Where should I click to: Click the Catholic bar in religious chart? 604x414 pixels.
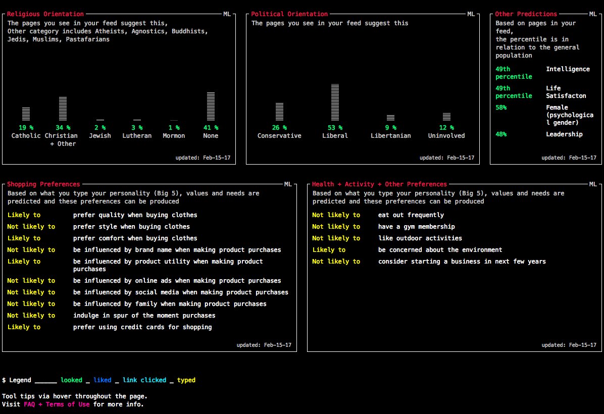click(x=26, y=114)
